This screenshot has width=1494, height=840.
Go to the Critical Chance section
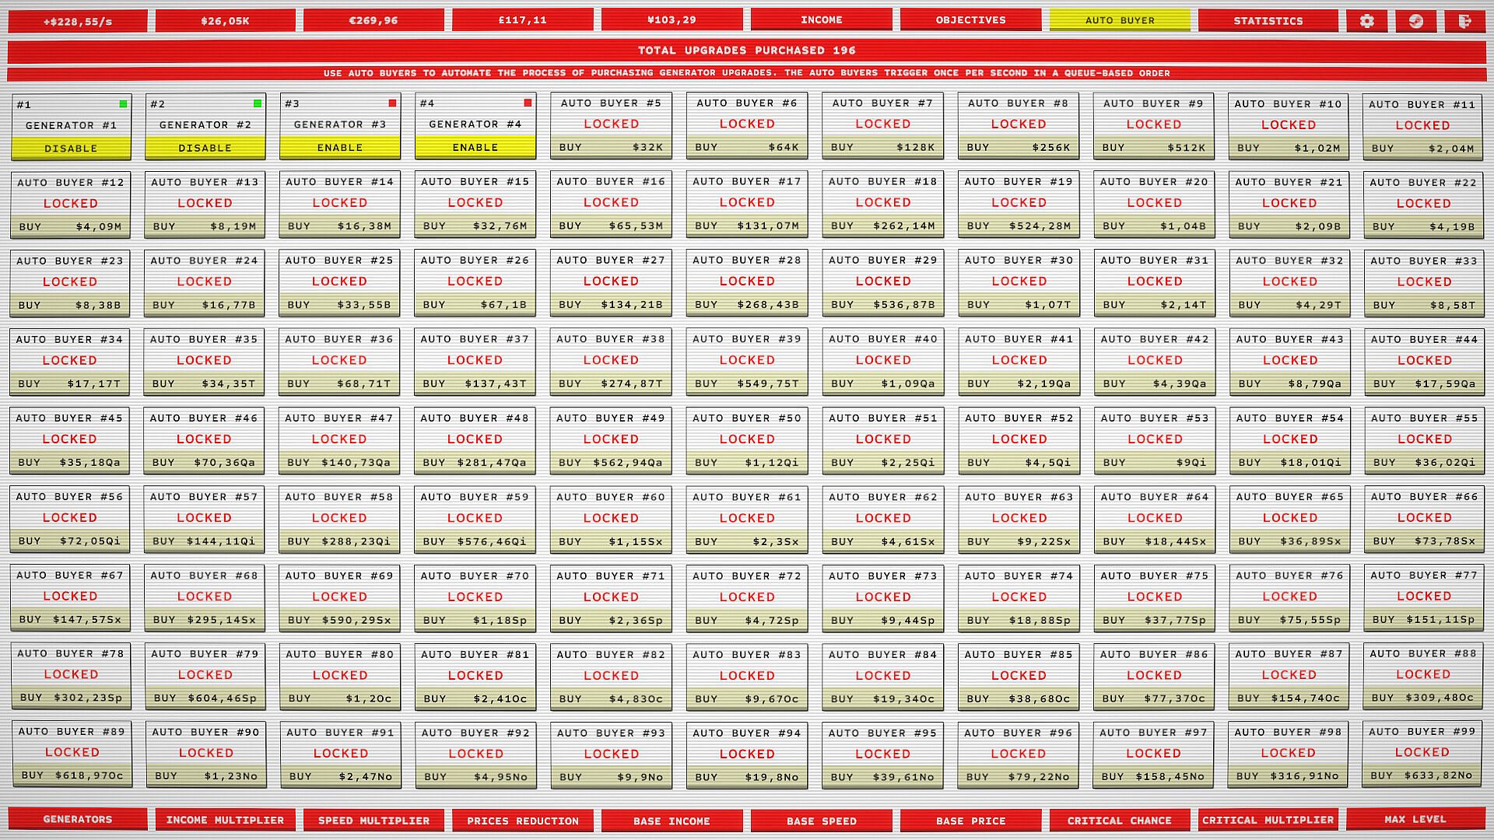pyautogui.click(x=1119, y=821)
